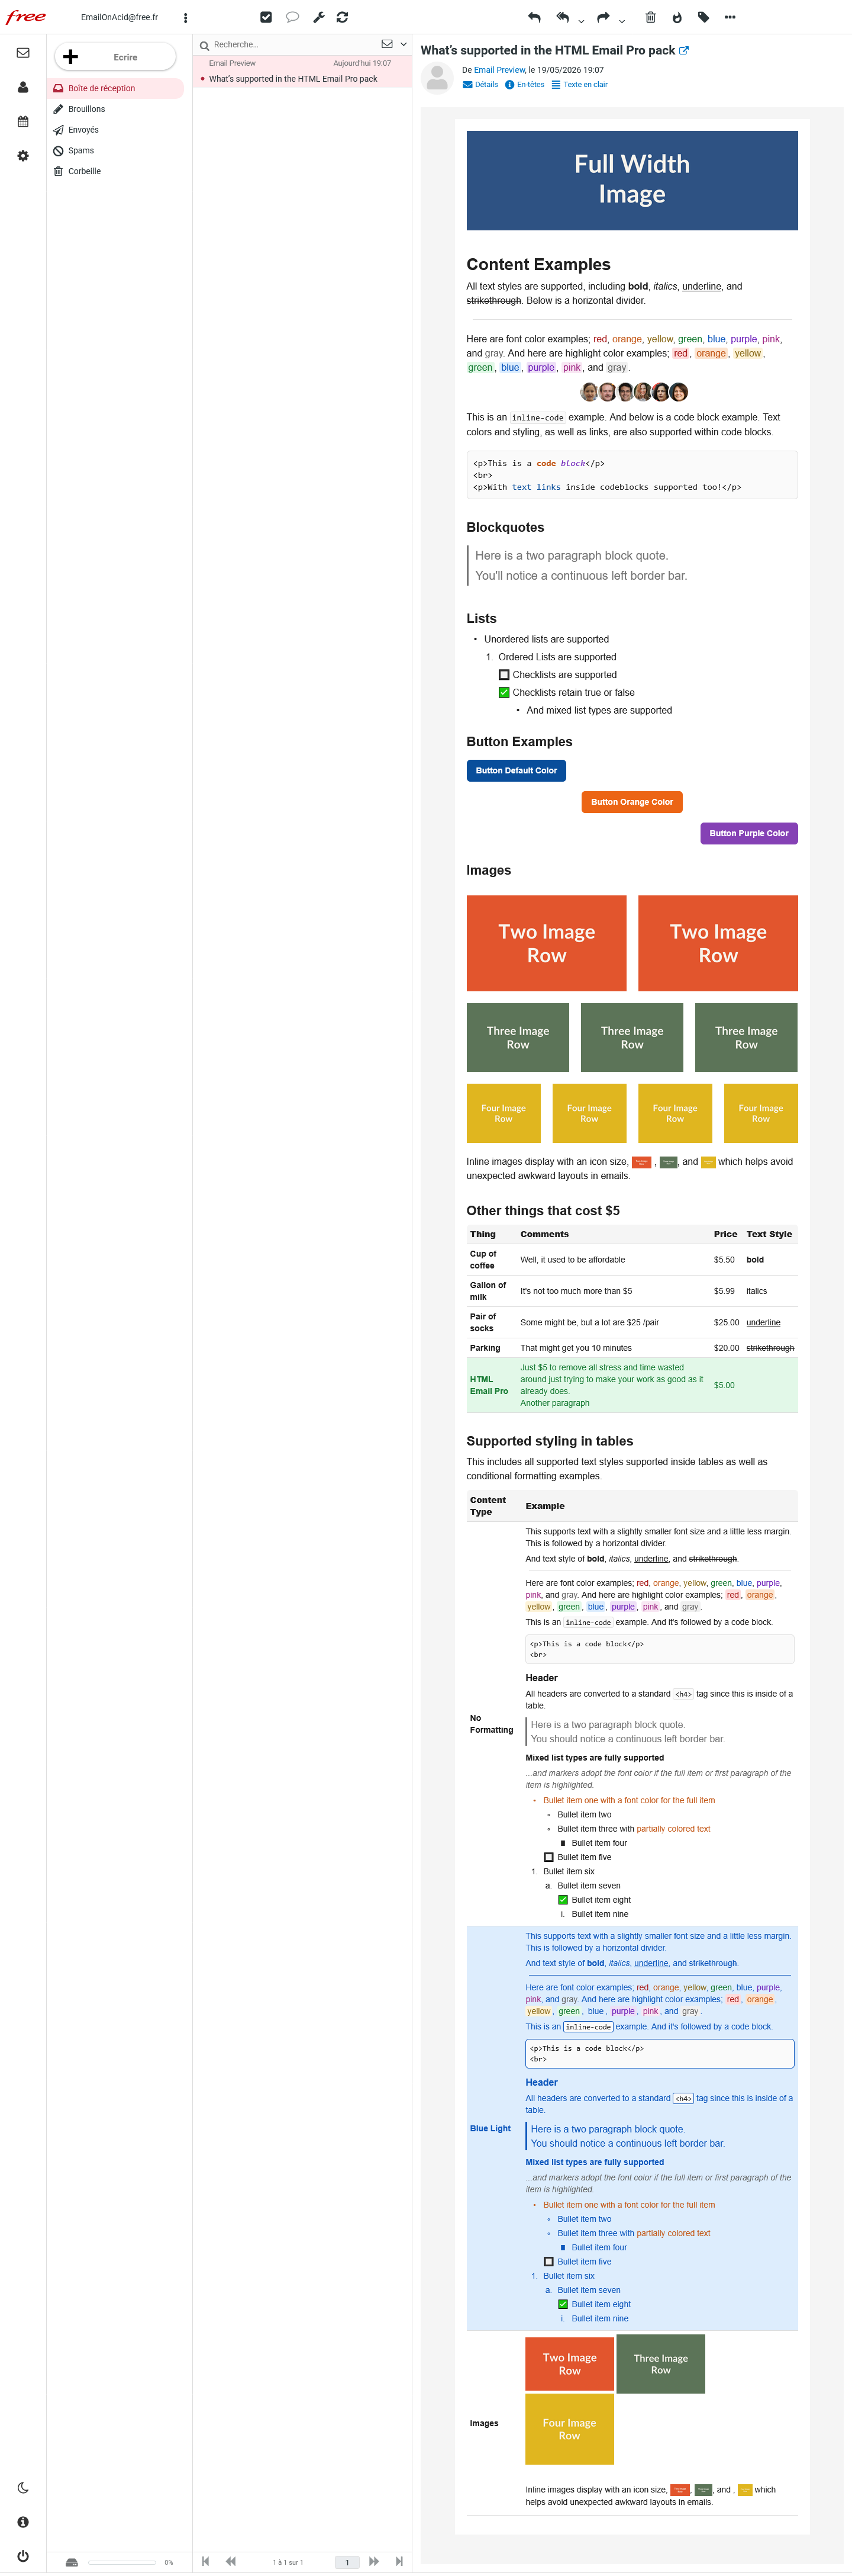
Task: Click the power logout icon
Action: click(x=23, y=2555)
